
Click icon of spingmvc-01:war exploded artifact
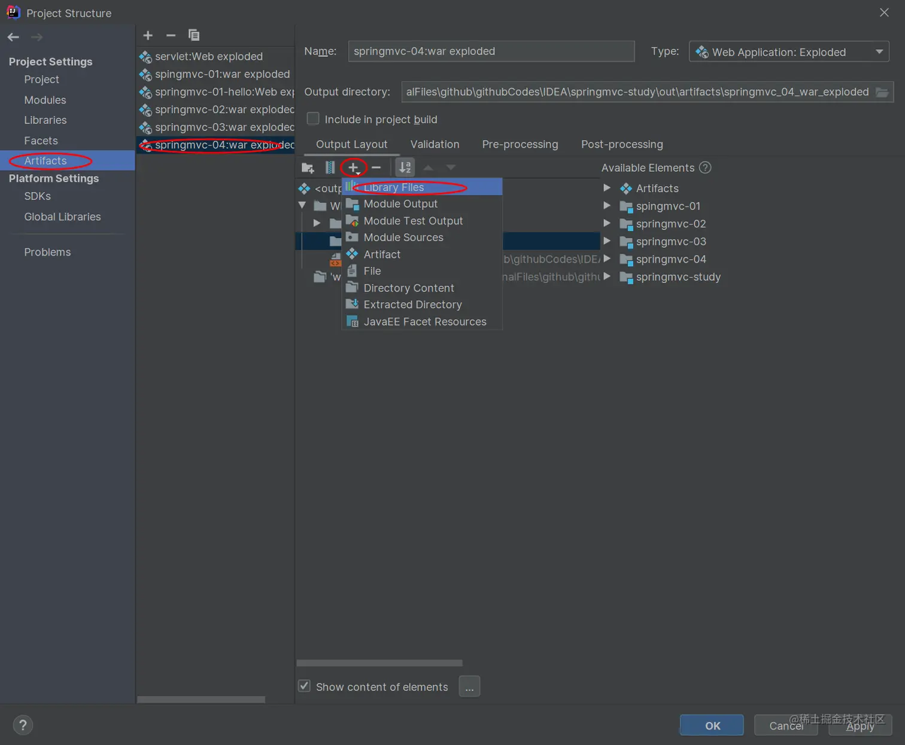click(145, 74)
